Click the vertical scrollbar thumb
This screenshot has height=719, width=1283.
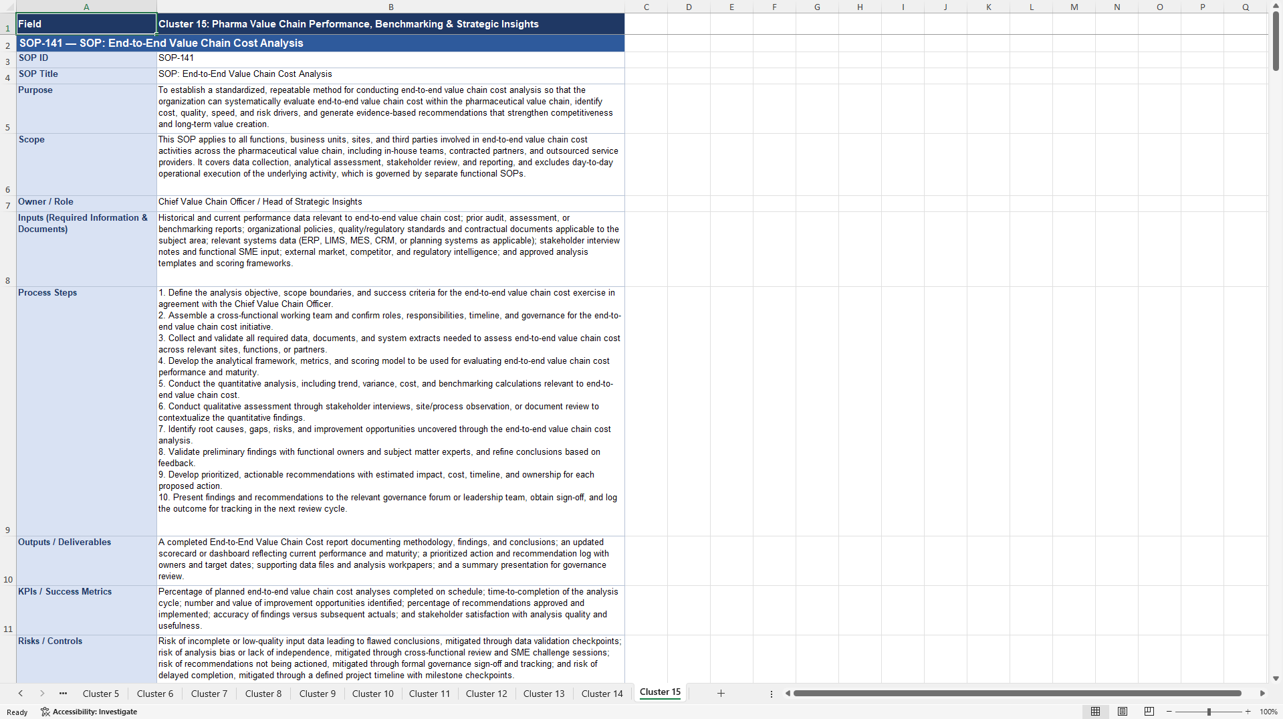click(x=1276, y=40)
